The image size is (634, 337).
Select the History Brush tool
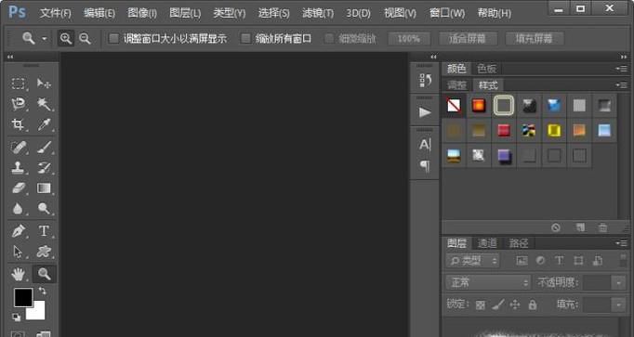pyautogui.click(x=44, y=167)
